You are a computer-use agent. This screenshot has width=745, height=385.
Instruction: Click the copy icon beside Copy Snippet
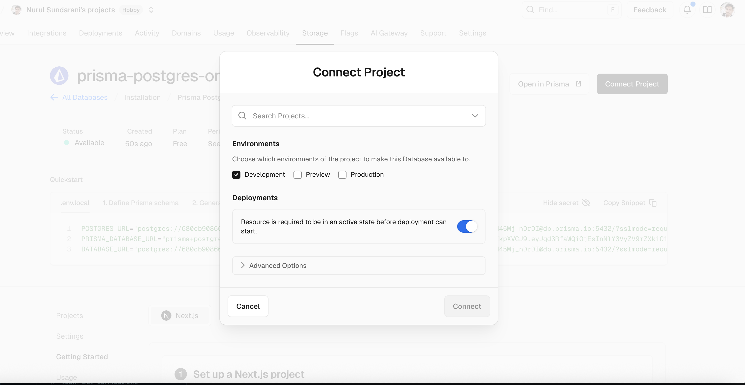(x=653, y=203)
